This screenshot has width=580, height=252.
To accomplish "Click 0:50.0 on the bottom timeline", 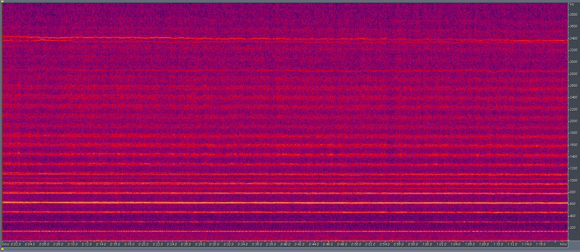I will pyautogui.click(x=356, y=244).
